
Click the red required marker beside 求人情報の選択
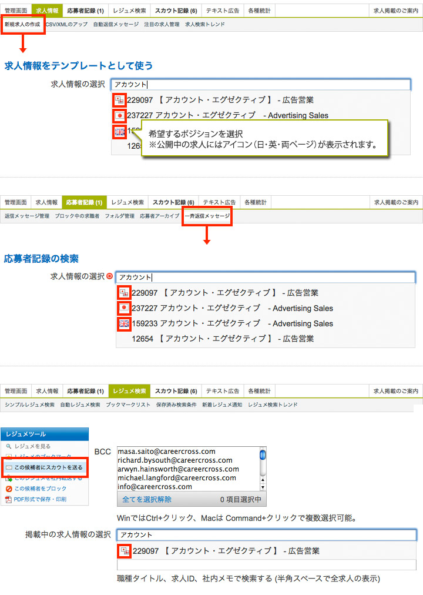tap(109, 276)
